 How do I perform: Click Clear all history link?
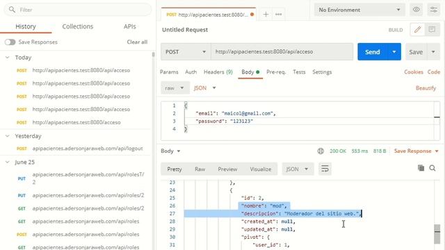(137, 42)
